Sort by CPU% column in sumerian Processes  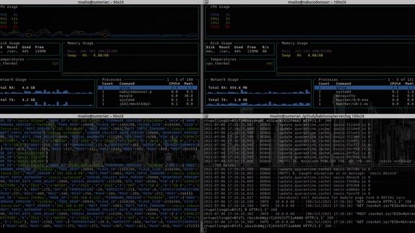coord(174,83)
